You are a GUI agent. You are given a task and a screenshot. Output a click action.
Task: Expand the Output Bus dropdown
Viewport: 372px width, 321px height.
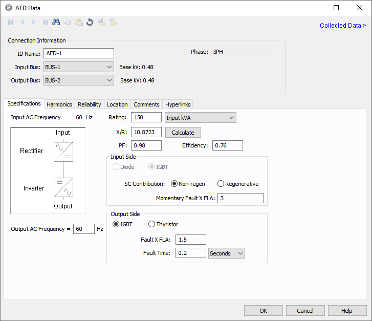pyautogui.click(x=78, y=80)
